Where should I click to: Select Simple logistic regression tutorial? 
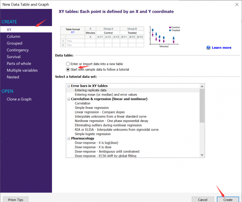93,134
